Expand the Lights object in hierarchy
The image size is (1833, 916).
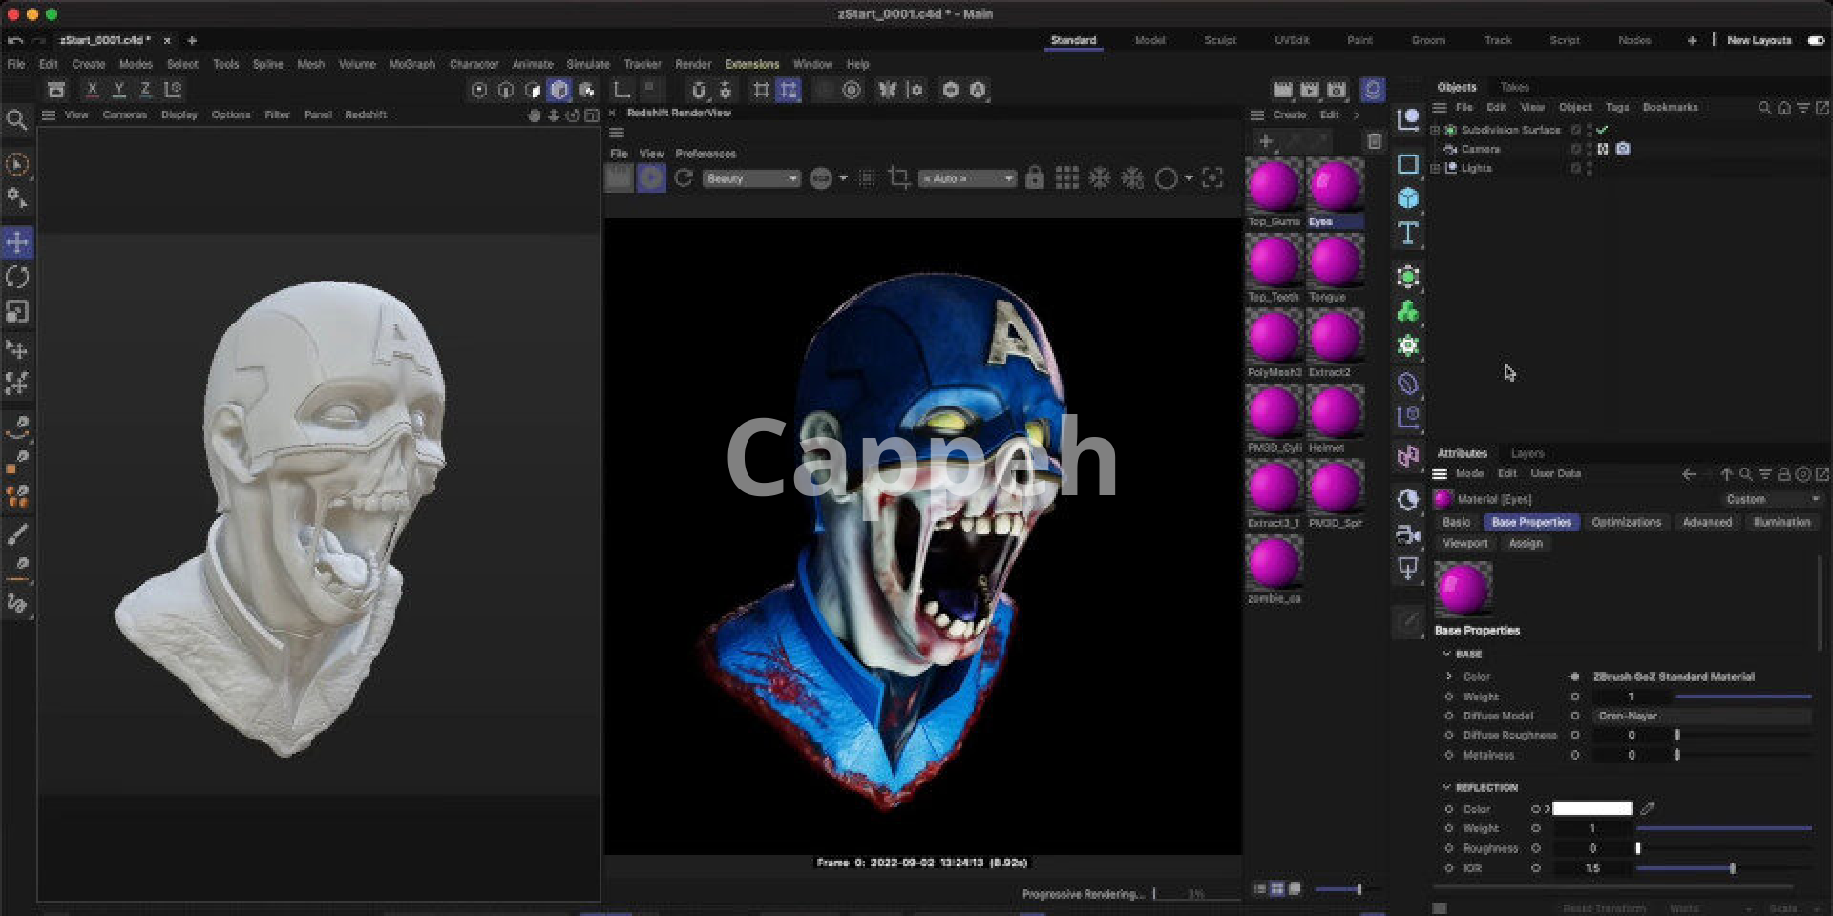pos(1435,168)
